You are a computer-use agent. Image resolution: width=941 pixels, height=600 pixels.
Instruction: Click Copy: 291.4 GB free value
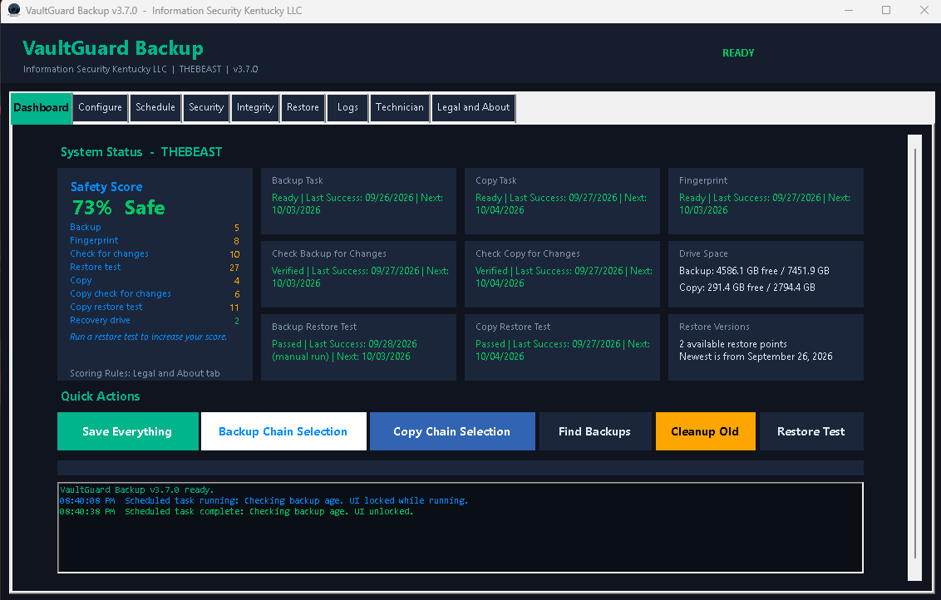click(747, 288)
